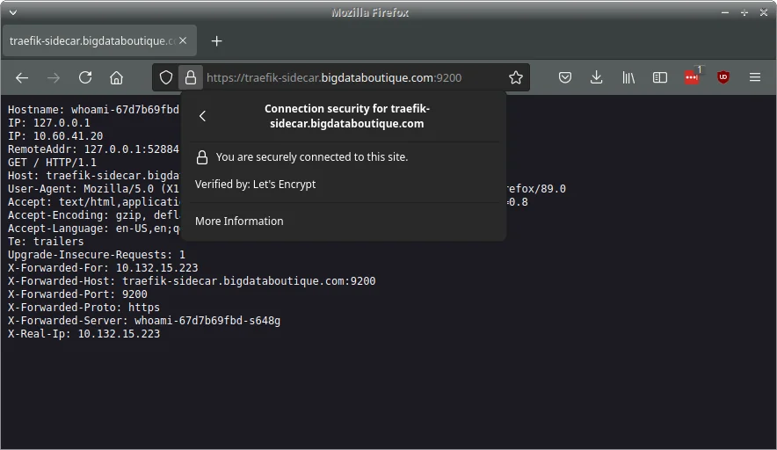Click the 'GET / HTTP/1.1' line
Image resolution: width=777 pixels, height=450 pixels.
(x=52, y=162)
